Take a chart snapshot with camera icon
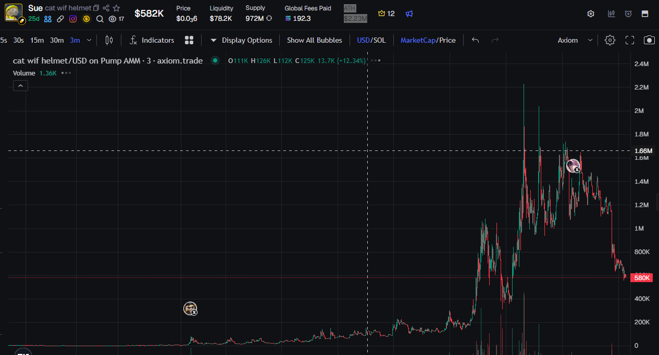This screenshot has height=355, width=659. [x=649, y=40]
